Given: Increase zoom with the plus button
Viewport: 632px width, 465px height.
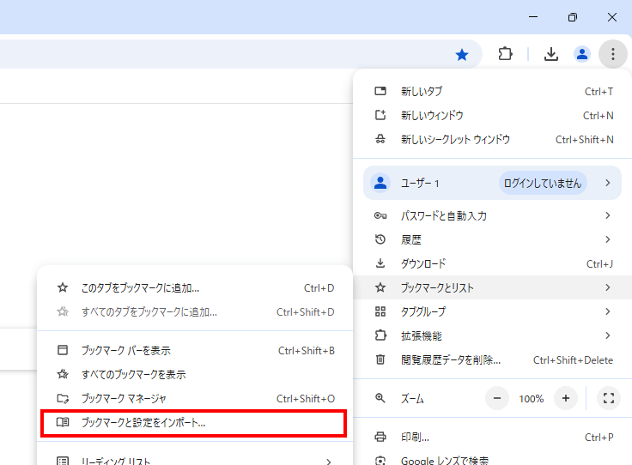Looking at the screenshot, I should point(566,399).
